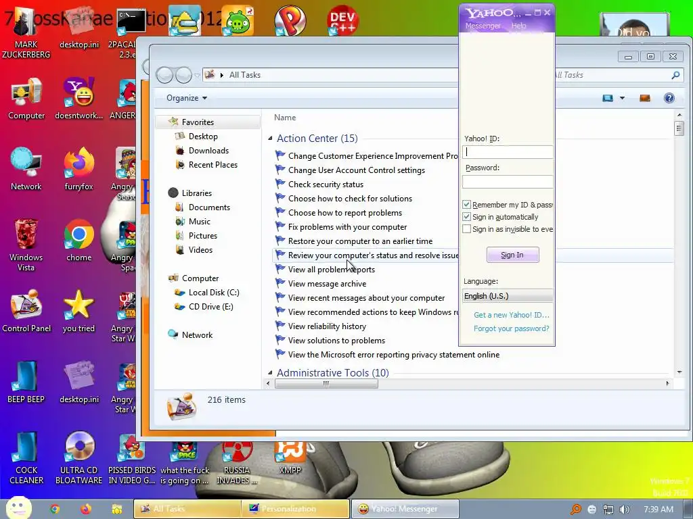The image size is (693, 519).
Task: Select Documents under Libraries
Action: [209, 207]
